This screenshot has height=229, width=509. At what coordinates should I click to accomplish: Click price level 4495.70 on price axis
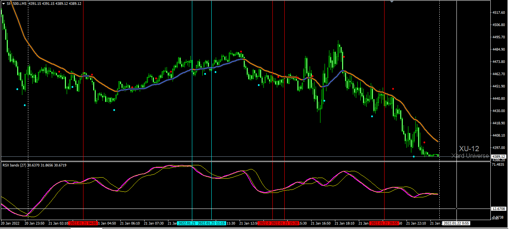point(499,37)
